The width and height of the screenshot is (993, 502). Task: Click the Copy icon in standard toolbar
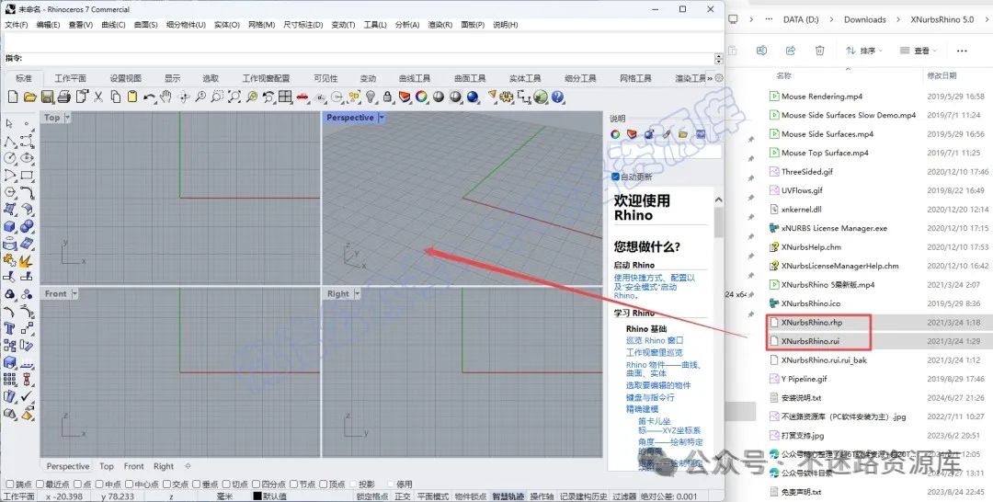tap(115, 97)
